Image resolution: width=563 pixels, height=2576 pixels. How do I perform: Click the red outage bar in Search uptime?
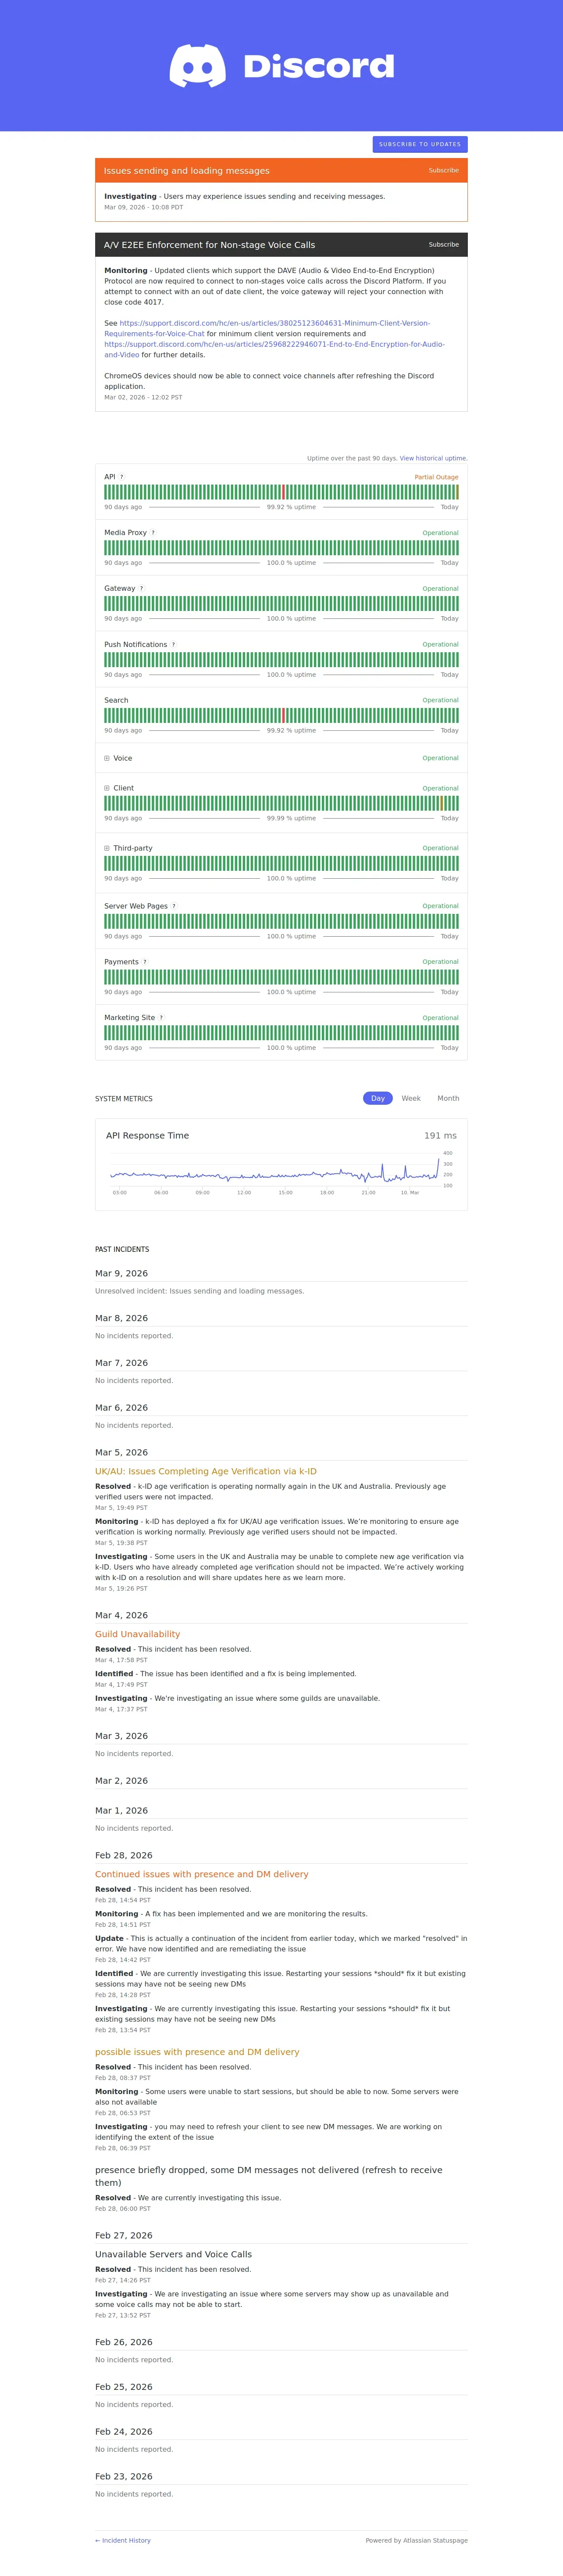[x=284, y=715]
